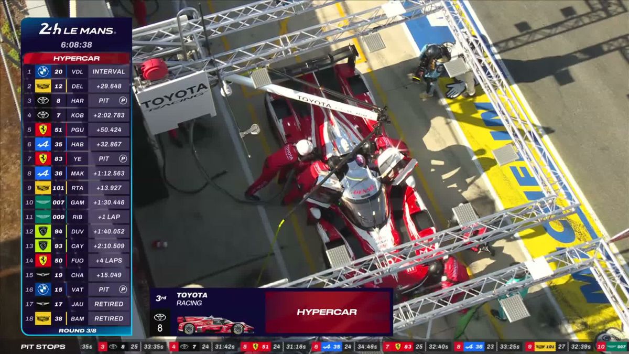Click the ROUND 3/8 footer text
This screenshot has height=354, width=629.
[x=77, y=330]
